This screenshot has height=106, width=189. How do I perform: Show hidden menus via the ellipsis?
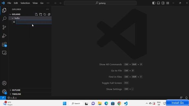48,3
